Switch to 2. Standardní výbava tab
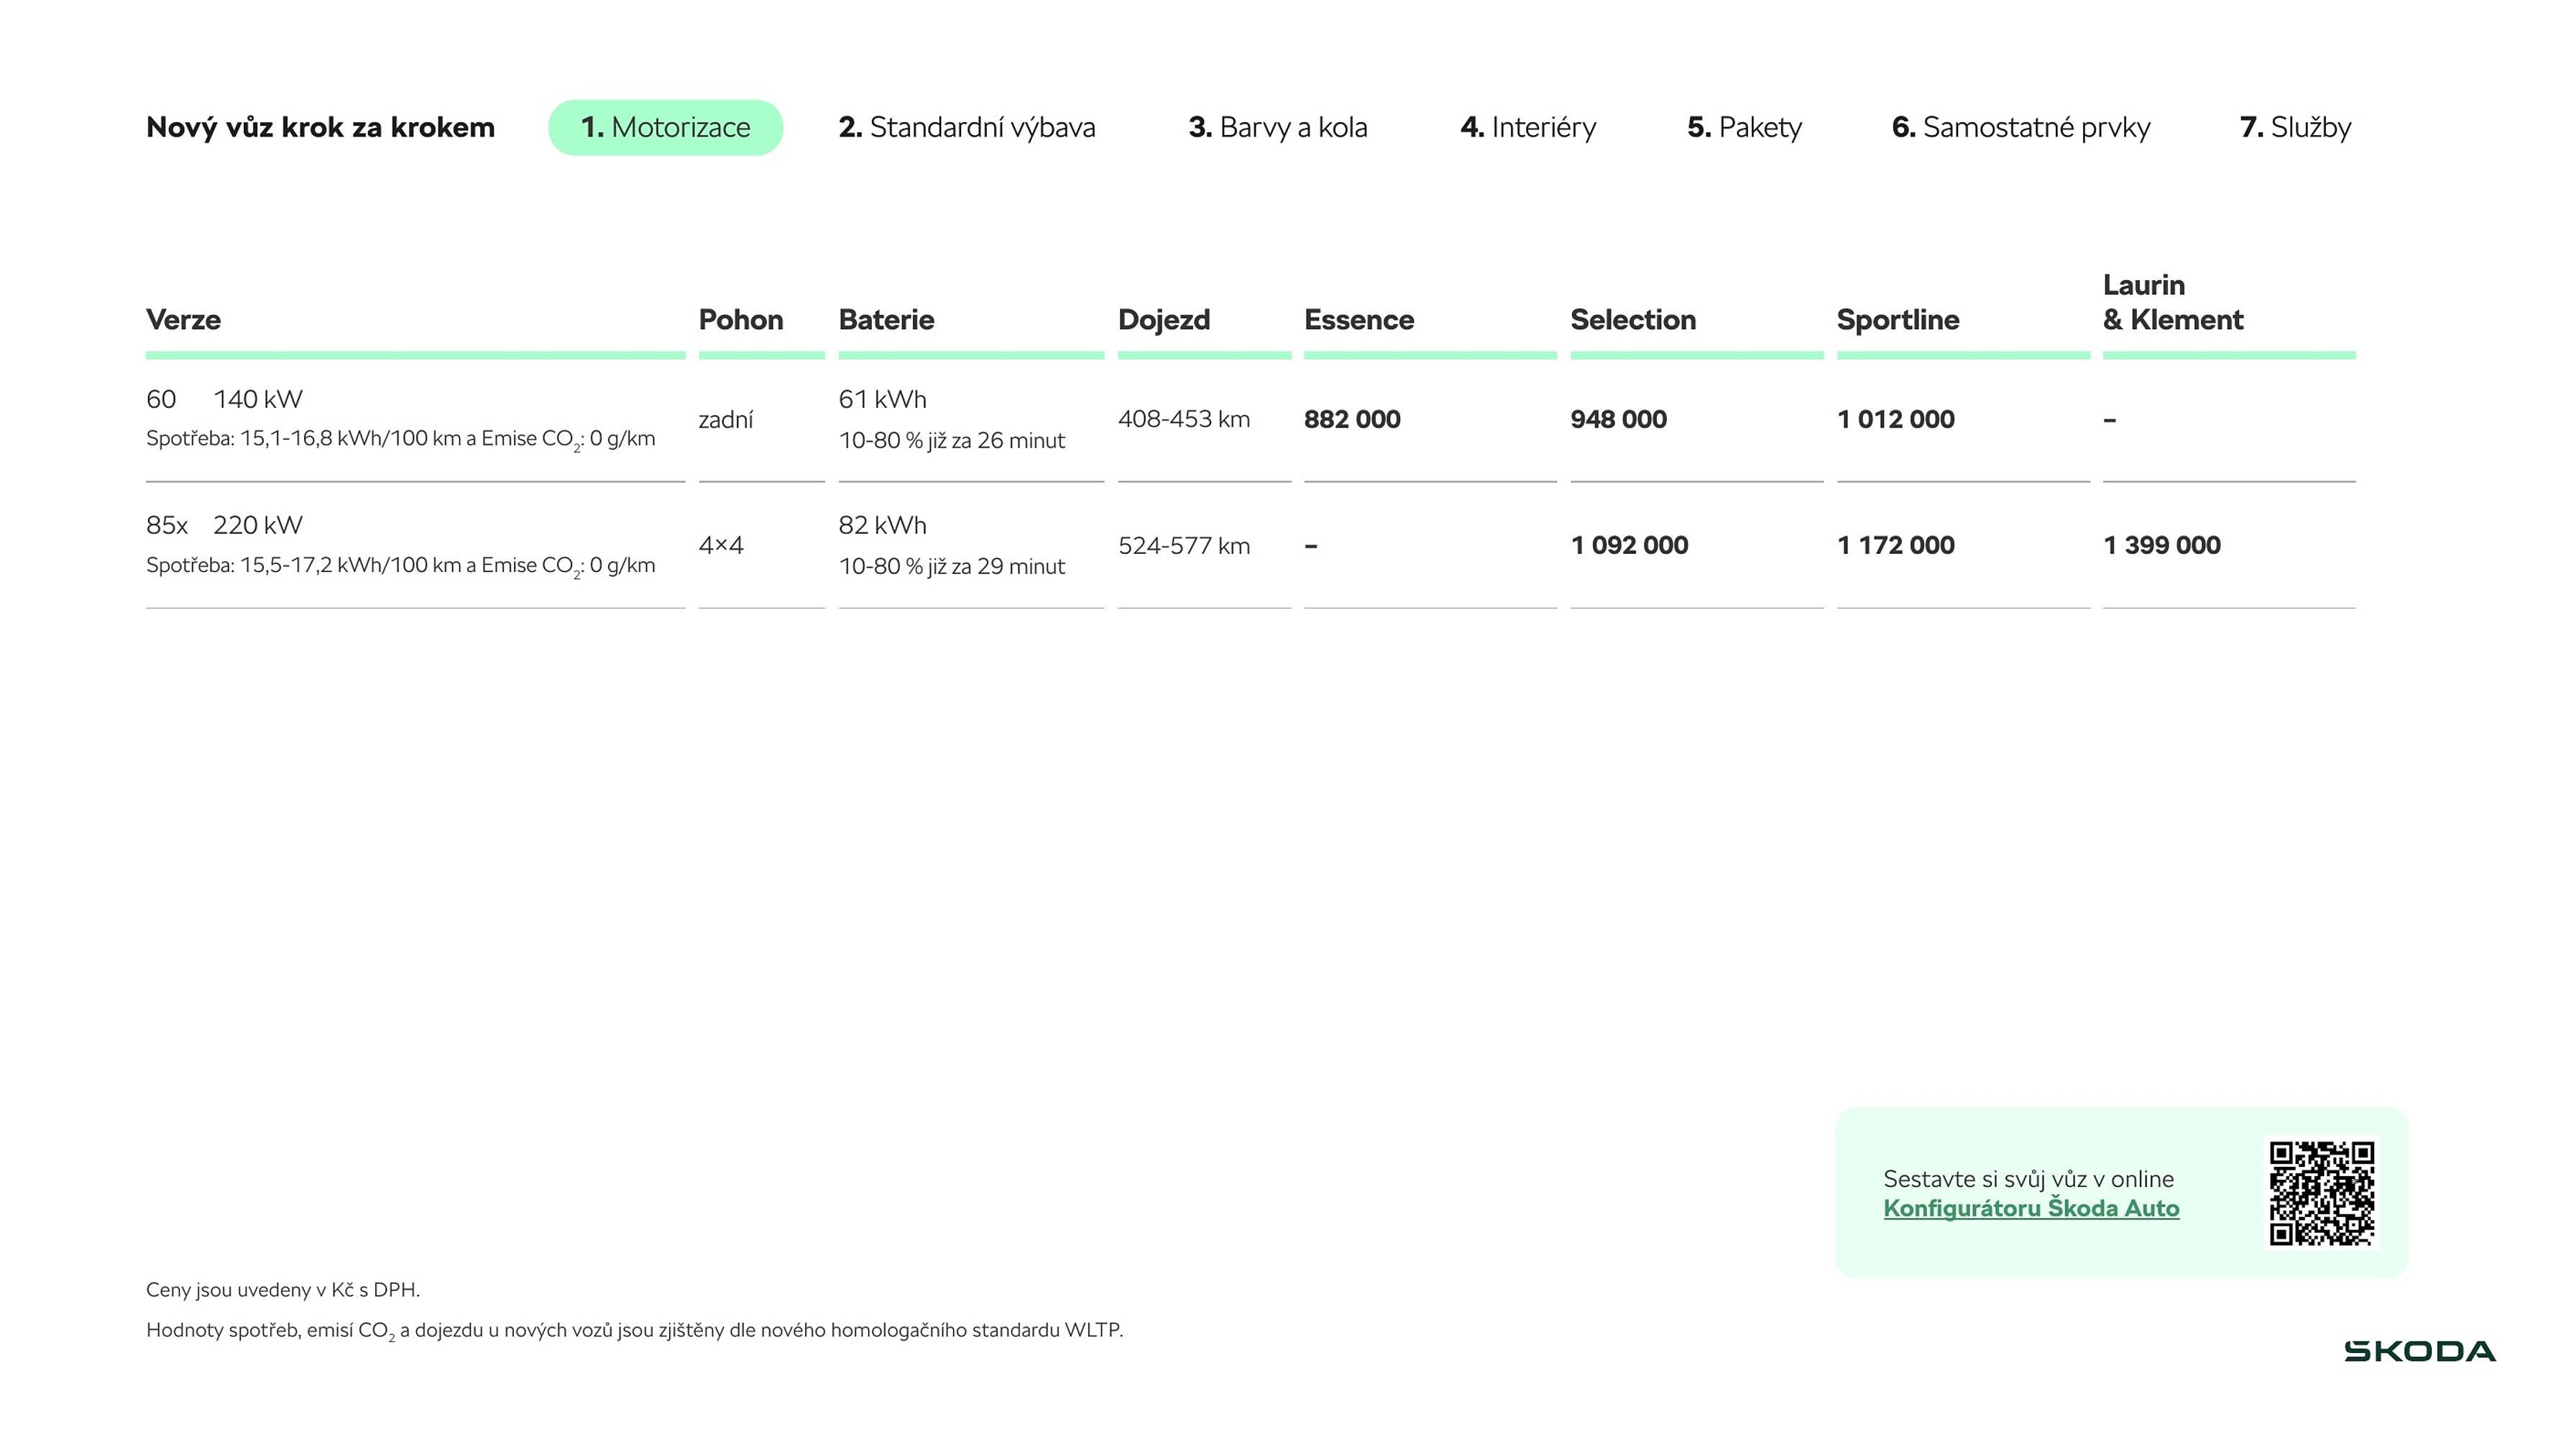This screenshot has width=2556, height=1437. pyautogui.click(x=967, y=127)
